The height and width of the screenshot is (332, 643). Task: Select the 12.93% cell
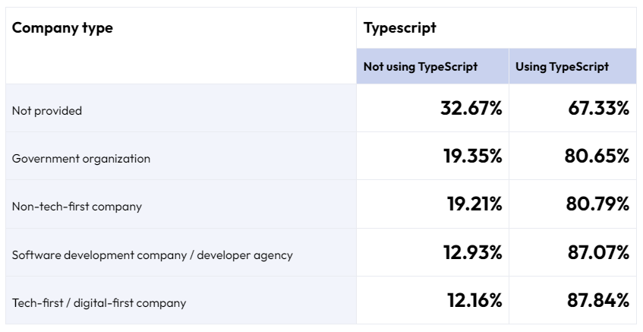coord(433,252)
